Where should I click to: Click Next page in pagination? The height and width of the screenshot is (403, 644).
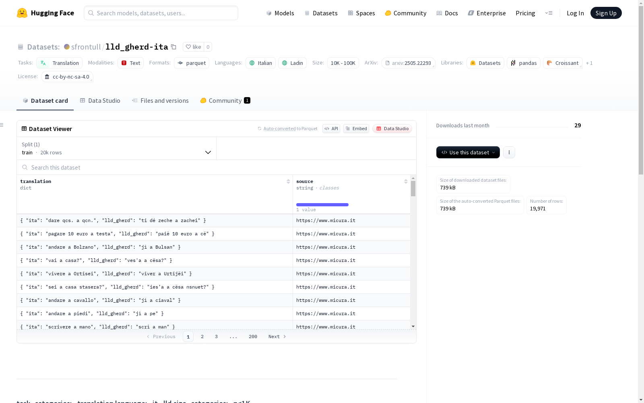coord(277,337)
